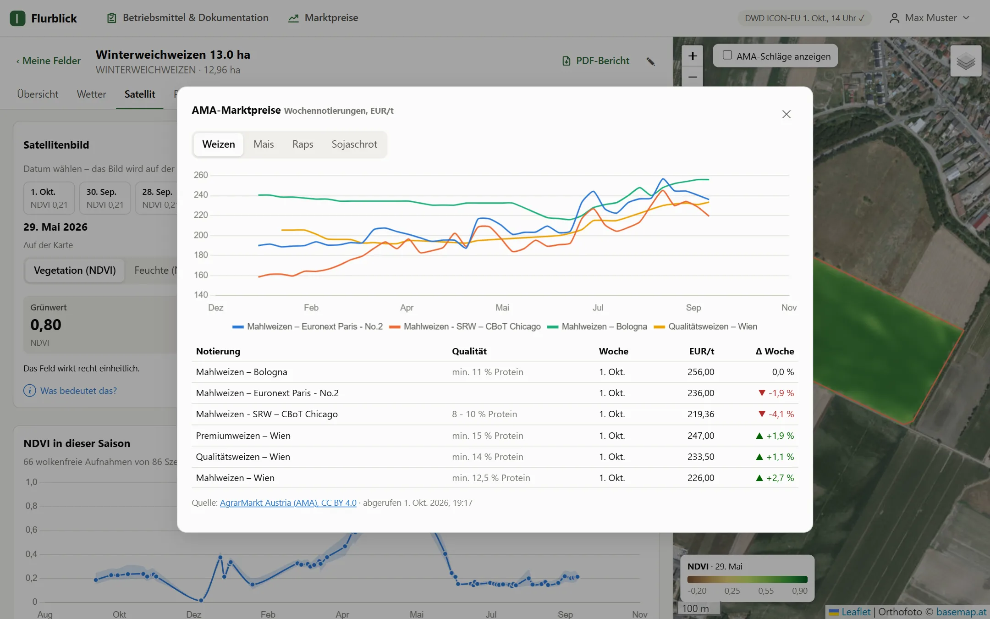This screenshot has width=990, height=619.
Task: Select the 30. Sep. satellite date
Action: (105, 198)
